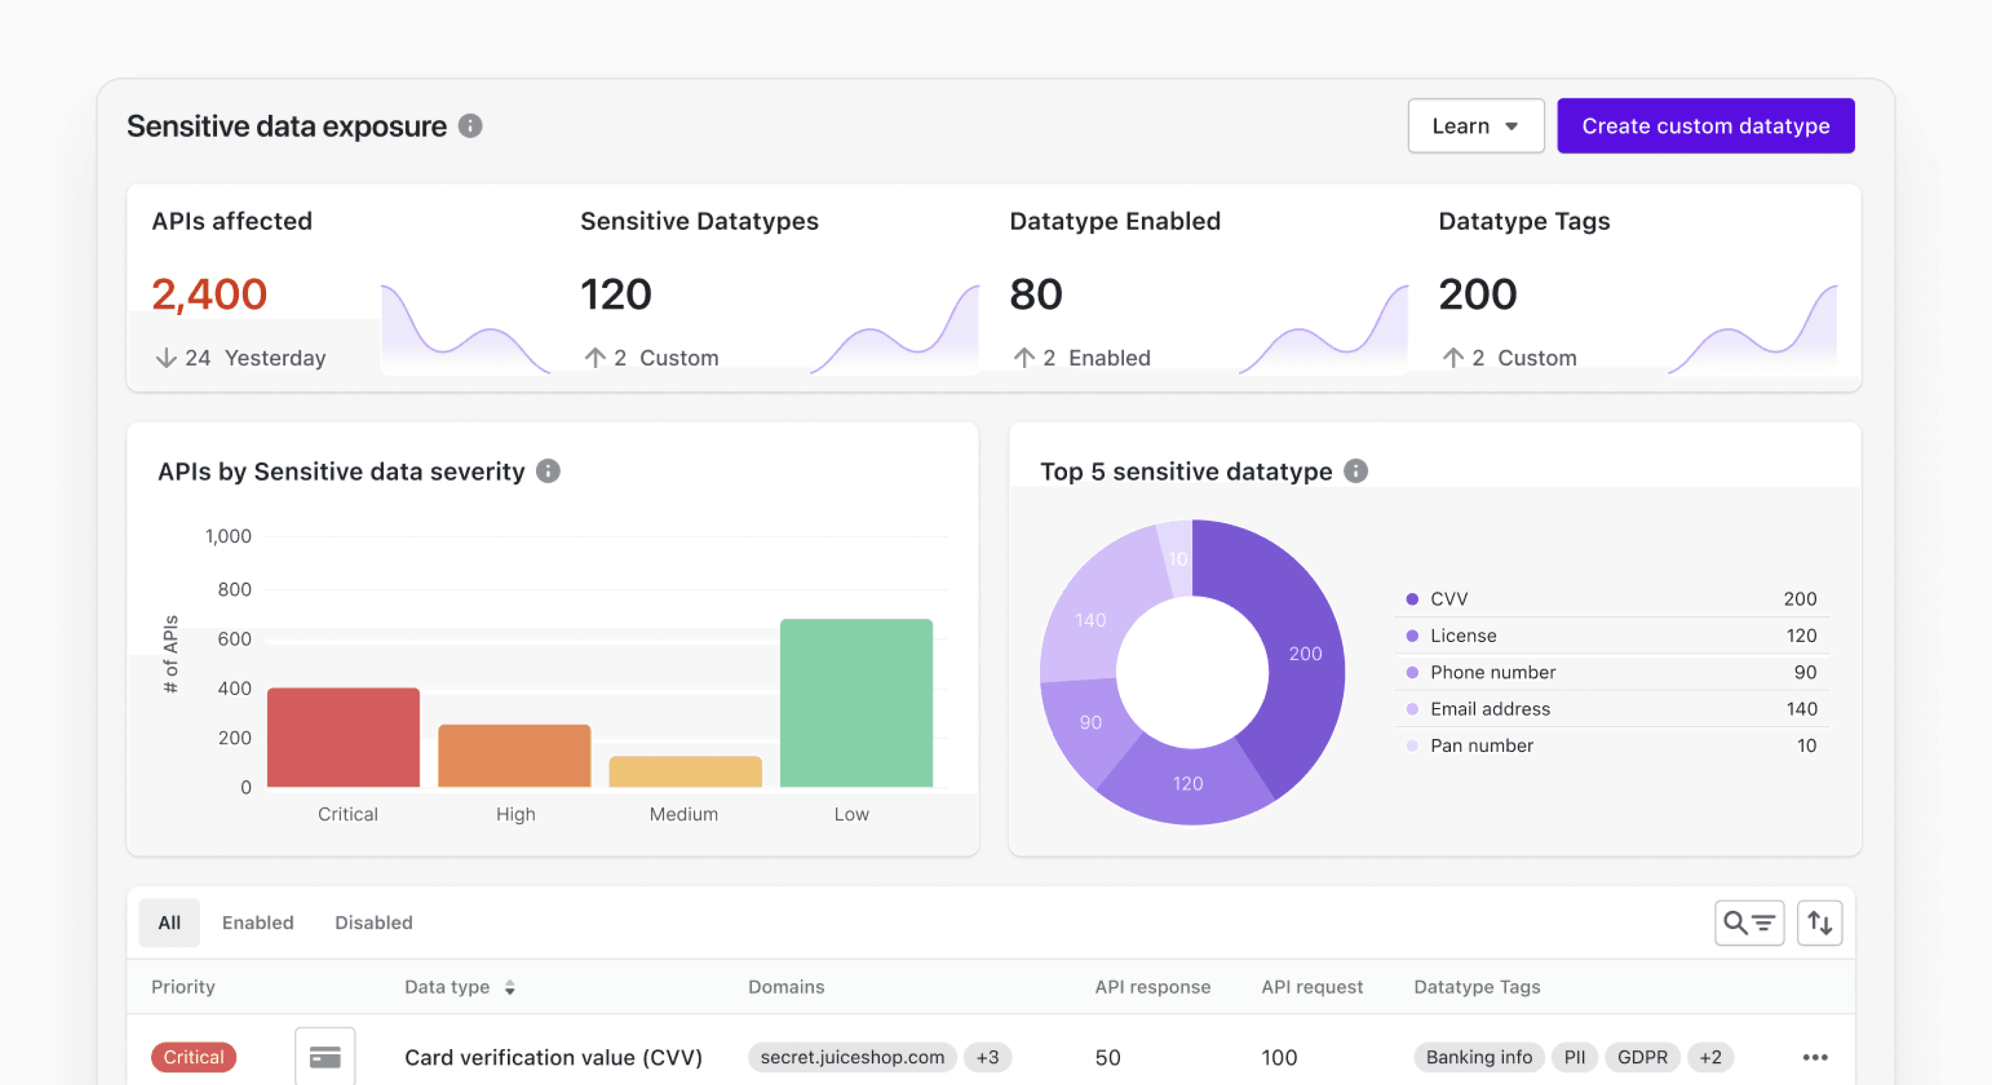1992x1085 pixels.
Task: Open the search and filter icon button
Action: click(1749, 922)
